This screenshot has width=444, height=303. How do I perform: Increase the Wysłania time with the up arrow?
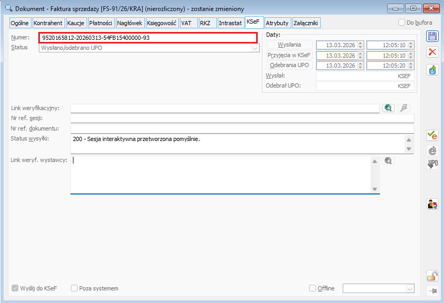click(411, 43)
